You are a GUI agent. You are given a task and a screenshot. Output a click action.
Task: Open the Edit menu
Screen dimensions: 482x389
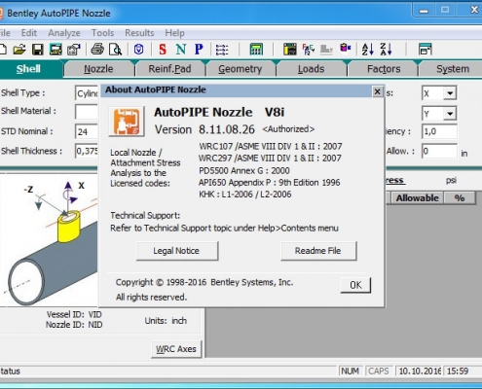(x=28, y=33)
